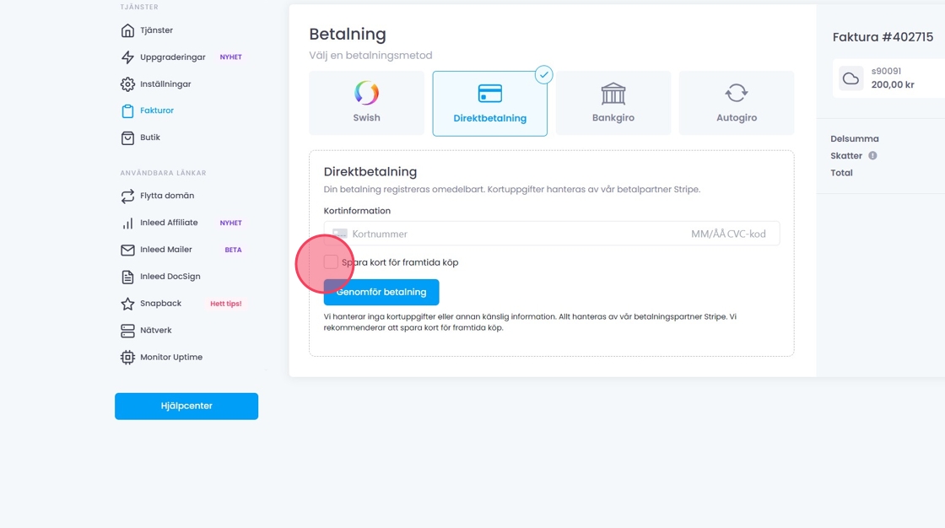Screen dimensions: 945x528
Task: Click the Butik shopping bag icon
Action: (x=127, y=137)
